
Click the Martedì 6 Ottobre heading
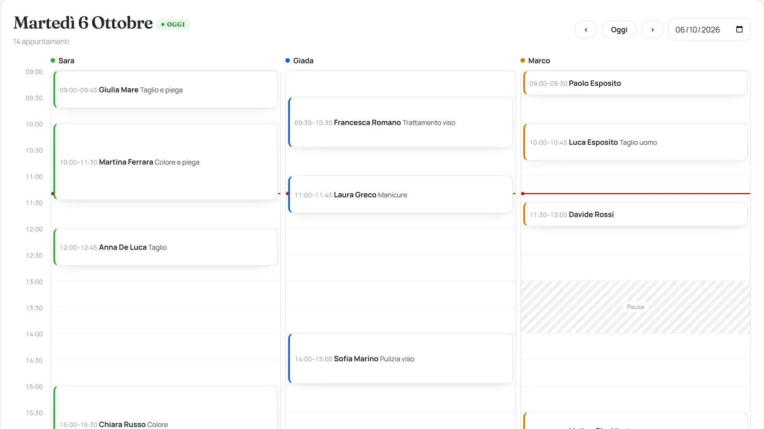[x=83, y=23]
